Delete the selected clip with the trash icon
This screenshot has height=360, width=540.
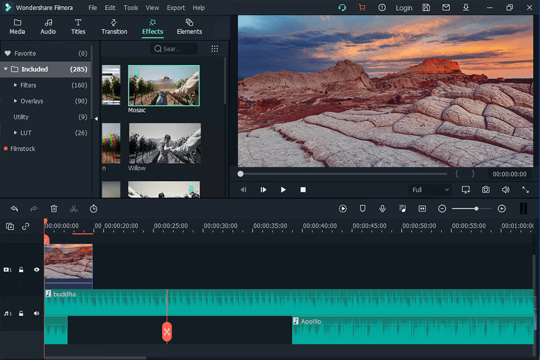coord(54,209)
